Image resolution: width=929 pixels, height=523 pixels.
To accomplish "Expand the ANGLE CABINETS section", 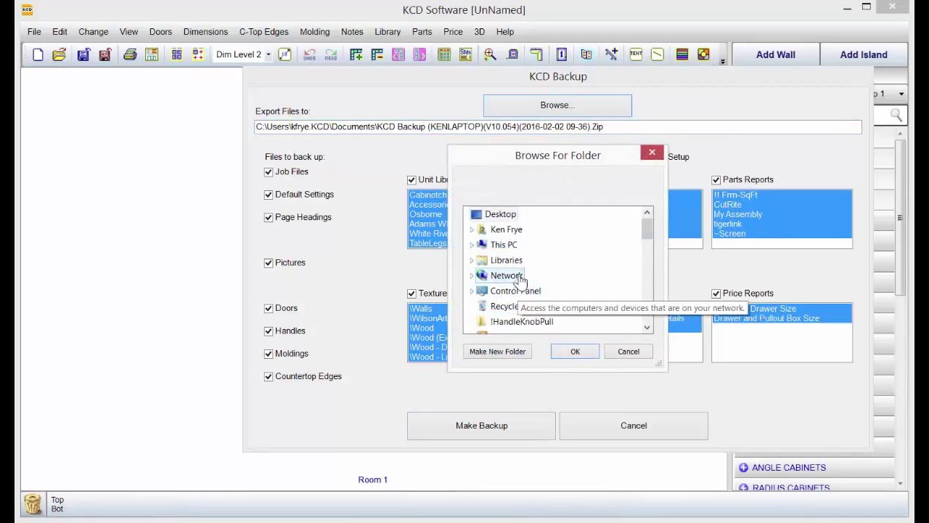I will pyautogui.click(x=743, y=468).
